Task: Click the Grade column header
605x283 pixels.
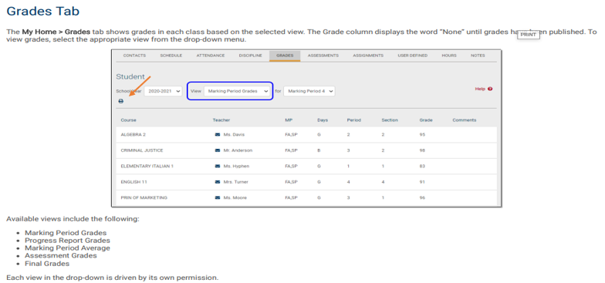Action: (x=426, y=120)
